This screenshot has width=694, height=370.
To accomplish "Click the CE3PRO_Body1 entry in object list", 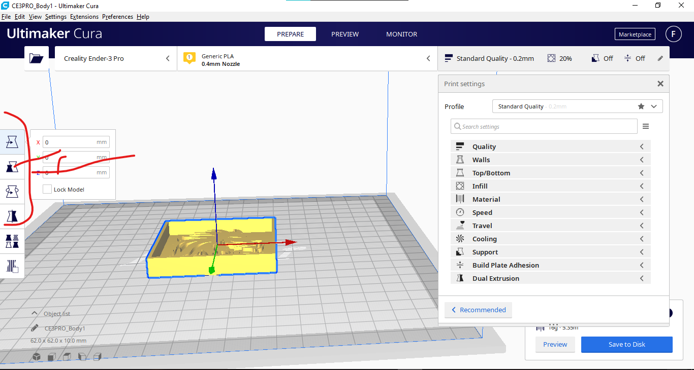I will click(65, 328).
